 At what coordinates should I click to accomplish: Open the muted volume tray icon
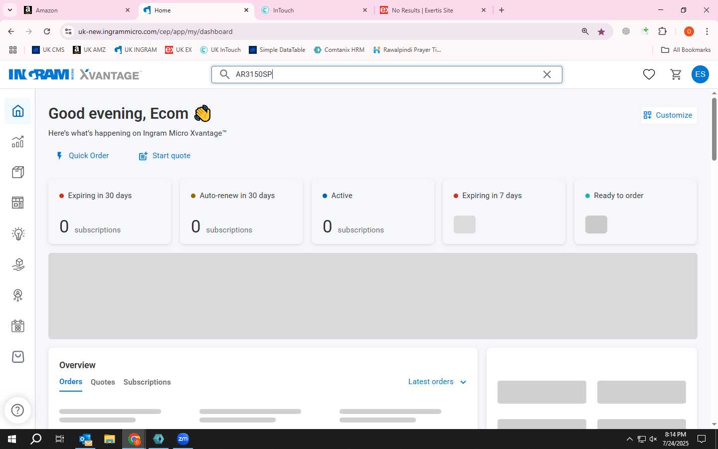(653, 439)
